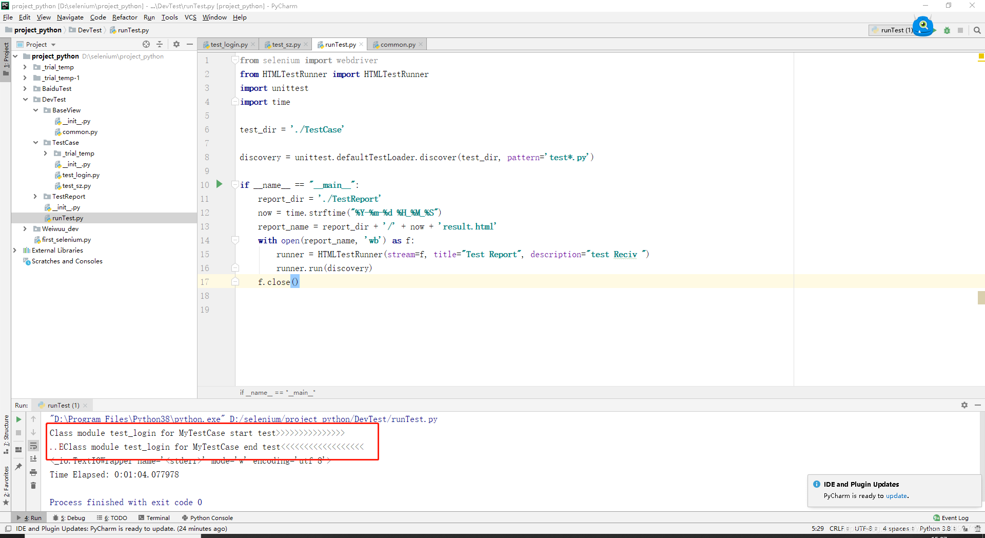The height and width of the screenshot is (538, 985).
Task: Switch to the common.py editor tab
Action: [x=396, y=45]
